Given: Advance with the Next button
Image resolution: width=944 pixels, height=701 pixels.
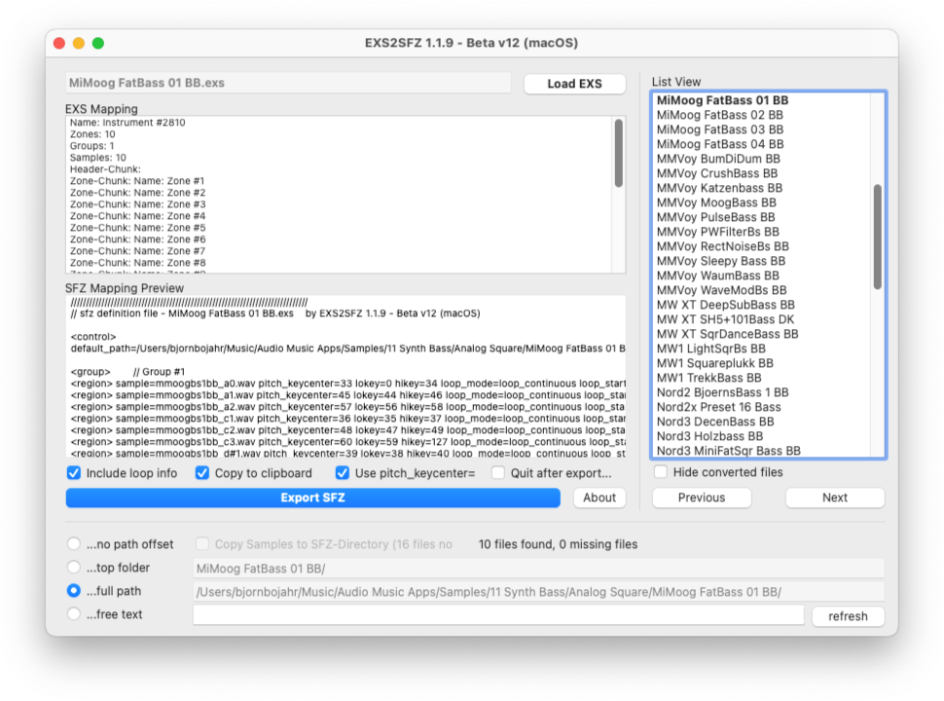Looking at the screenshot, I should coord(834,498).
